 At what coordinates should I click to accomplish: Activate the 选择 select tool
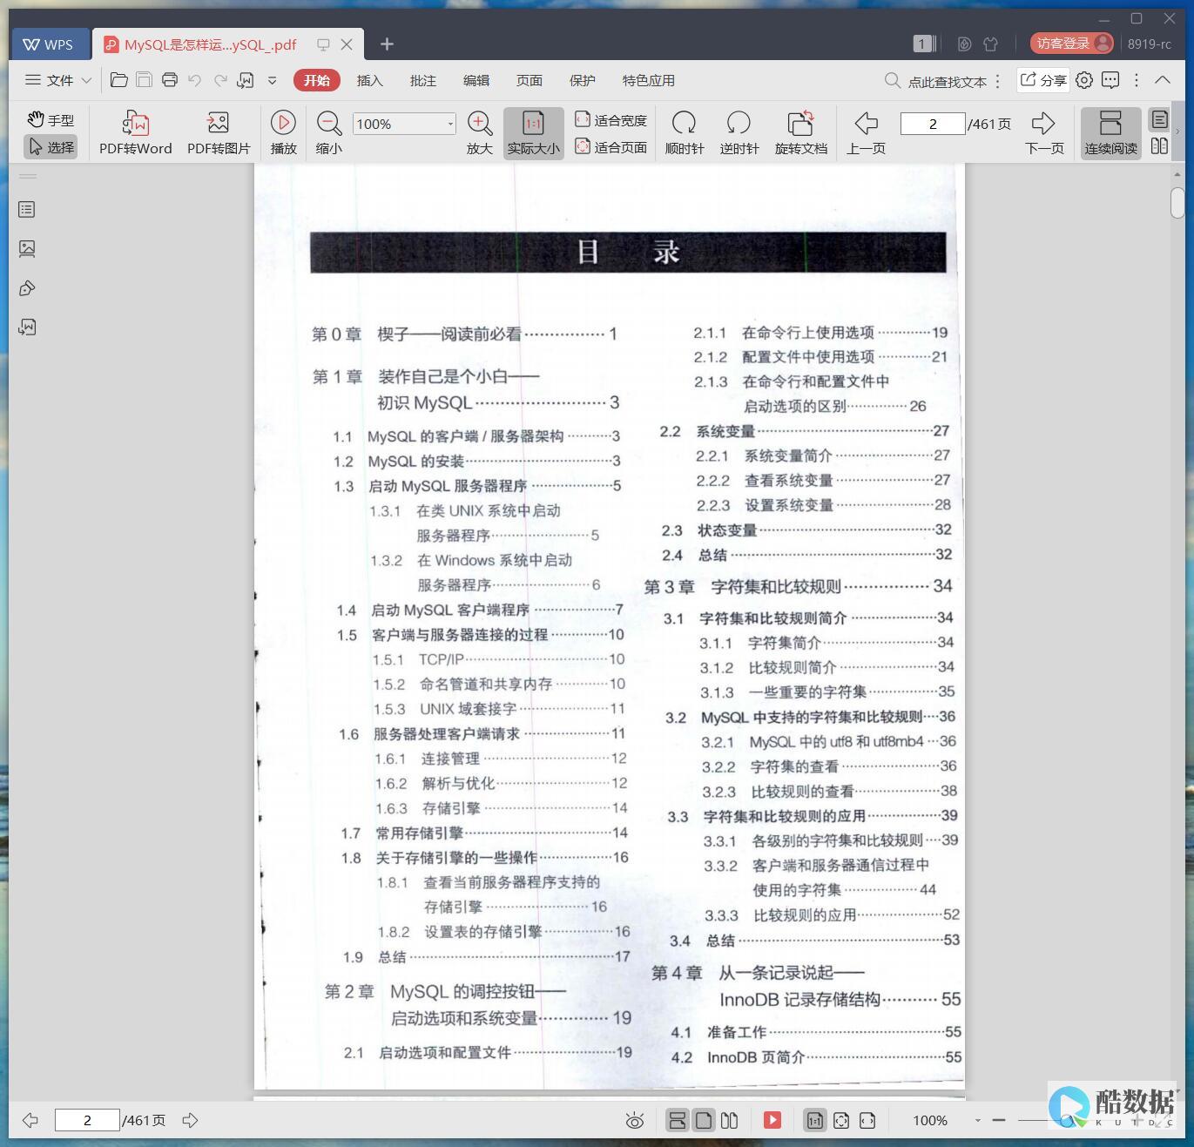51,147
